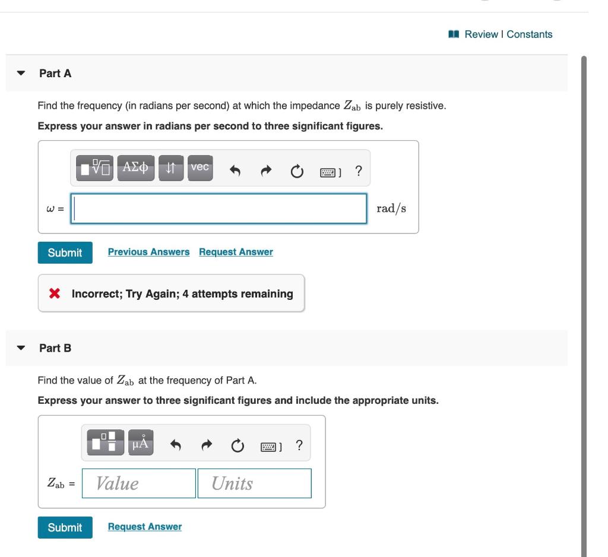Open Part B templates palette
This screenshot has width=608, height=557.
pyautogui.click(x=106, y=442)
